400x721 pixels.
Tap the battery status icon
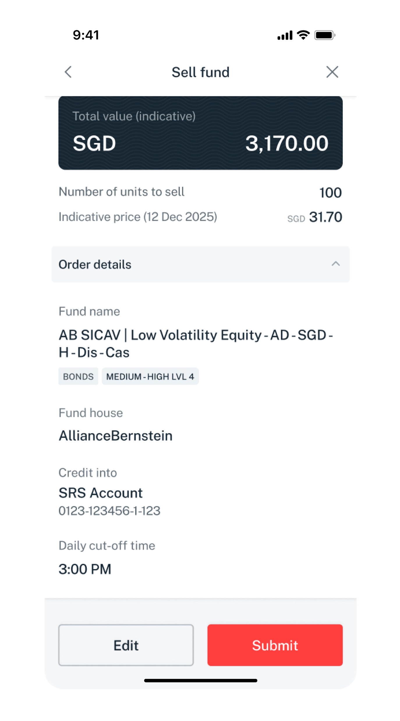[325, 35]
